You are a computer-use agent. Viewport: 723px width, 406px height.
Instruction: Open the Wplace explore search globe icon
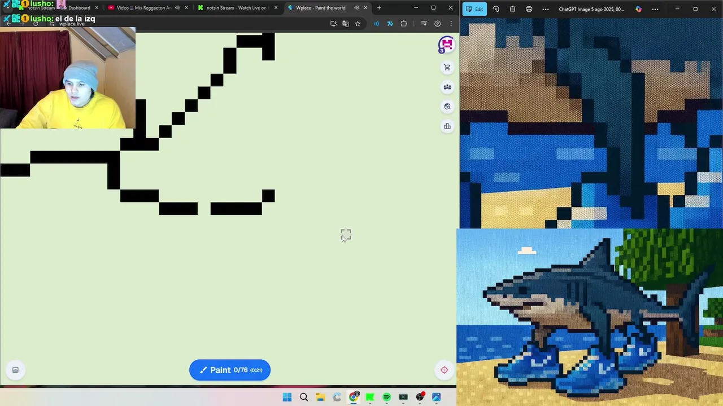click(x=447, y=107)
